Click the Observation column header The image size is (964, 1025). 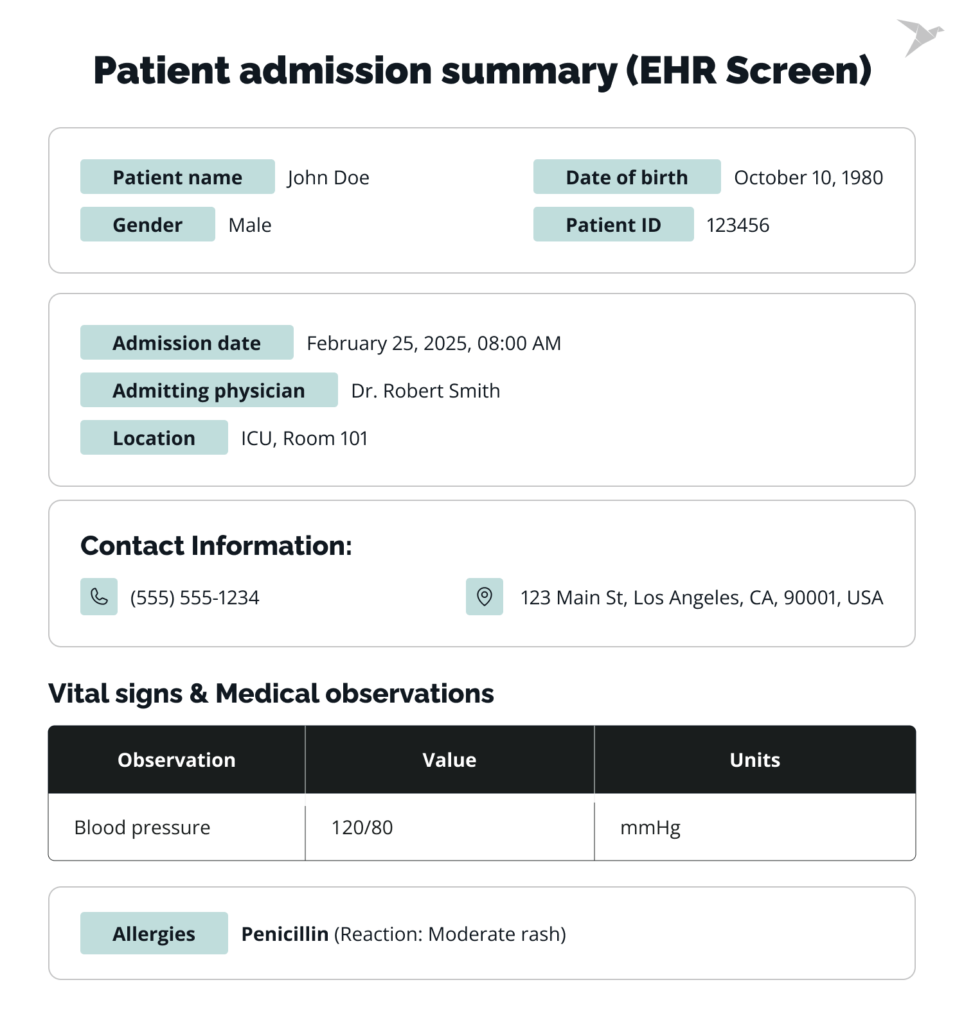177,760
